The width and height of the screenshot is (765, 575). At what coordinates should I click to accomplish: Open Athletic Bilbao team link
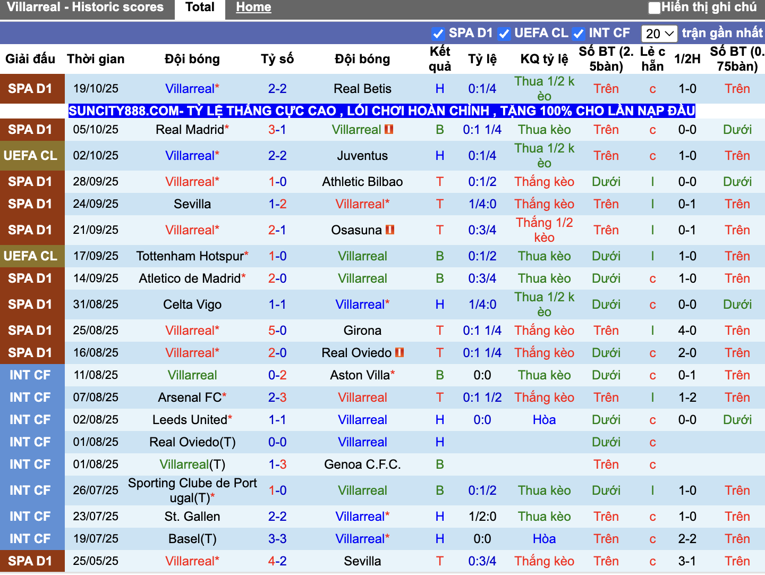point(362,182)
